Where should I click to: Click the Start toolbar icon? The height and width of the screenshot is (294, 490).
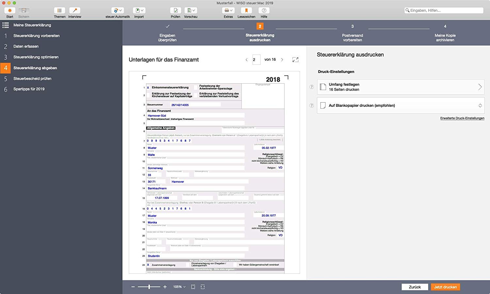[x=10, y=10]
